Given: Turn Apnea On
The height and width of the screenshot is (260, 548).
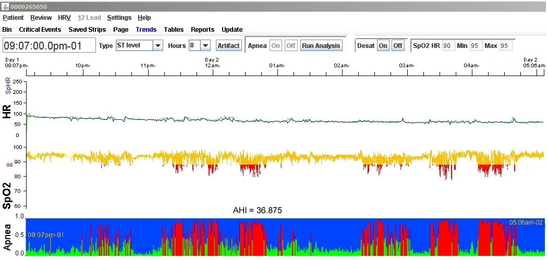Looking at the screenshot, I should (275, 45).
